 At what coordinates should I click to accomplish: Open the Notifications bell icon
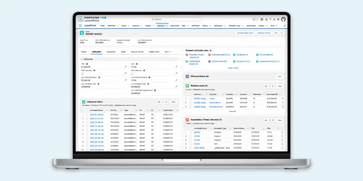click(278, 19)
